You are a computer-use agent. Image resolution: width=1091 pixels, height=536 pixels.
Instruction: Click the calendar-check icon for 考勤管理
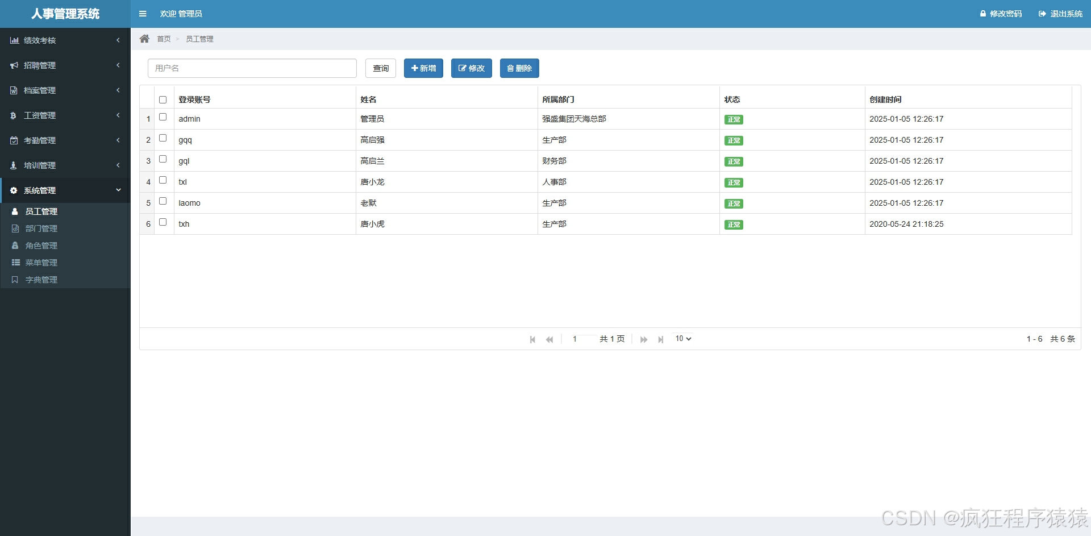14,140
